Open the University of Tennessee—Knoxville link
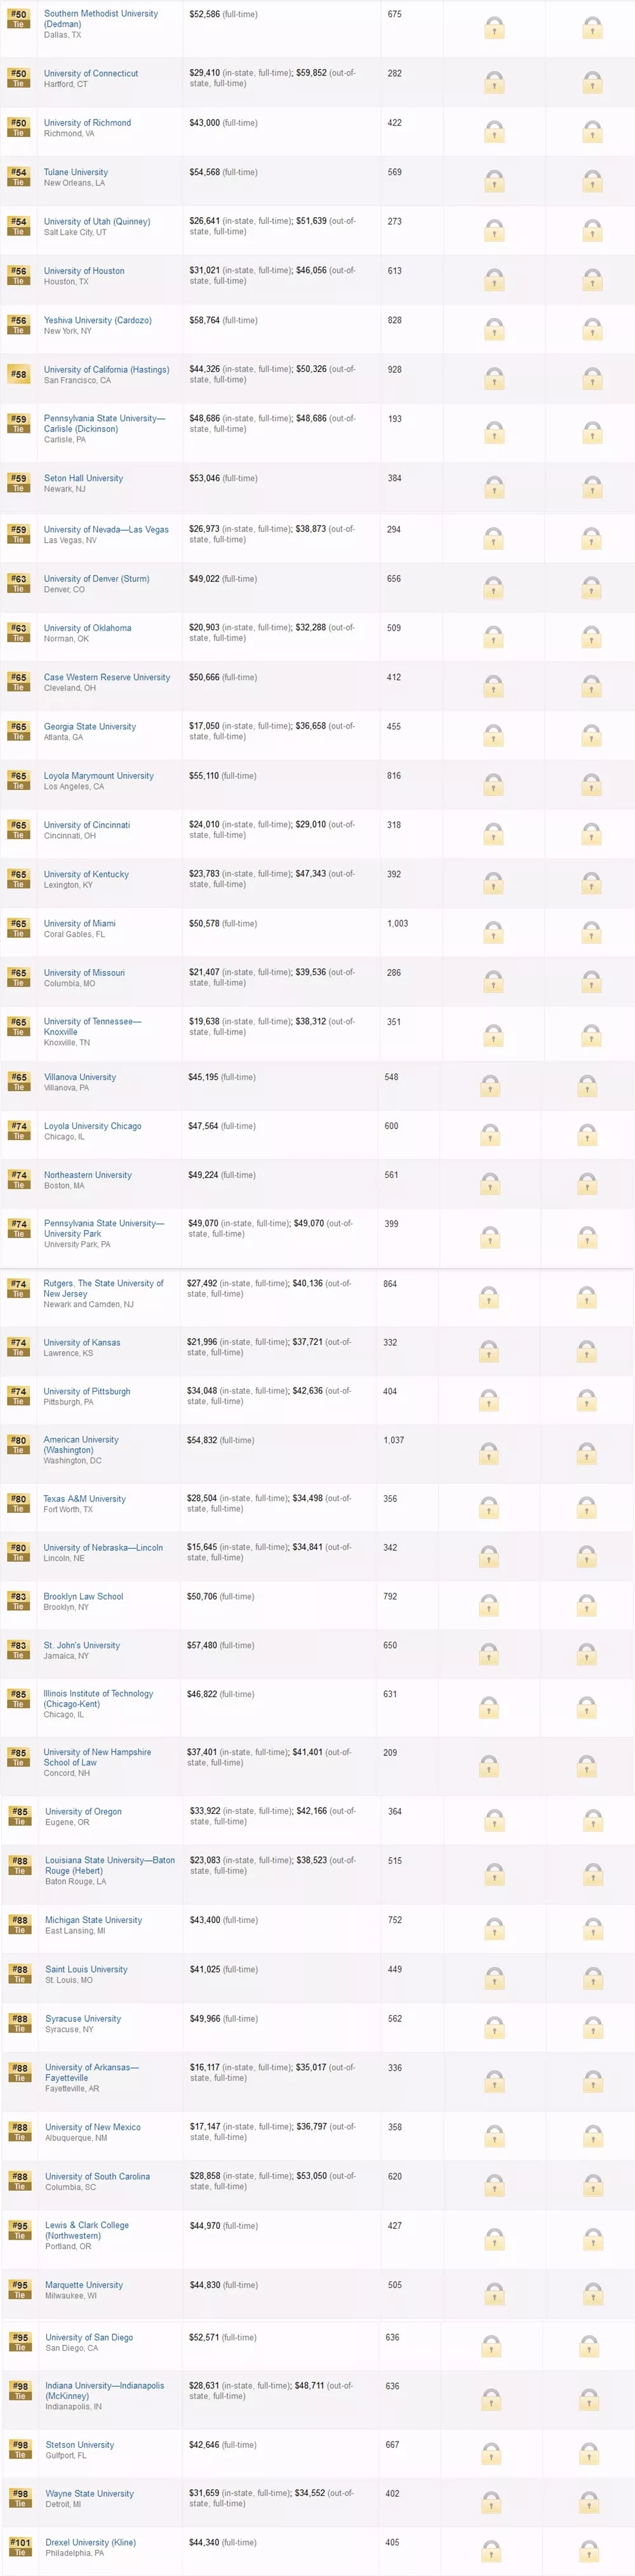The height and width of the screenshot is (2576, 635). click(x=92, y=1027)
